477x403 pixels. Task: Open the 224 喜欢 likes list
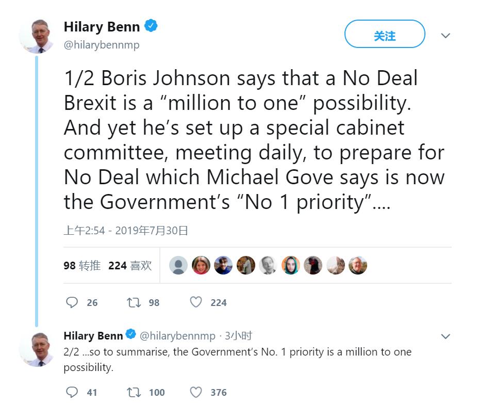(130, 265)
